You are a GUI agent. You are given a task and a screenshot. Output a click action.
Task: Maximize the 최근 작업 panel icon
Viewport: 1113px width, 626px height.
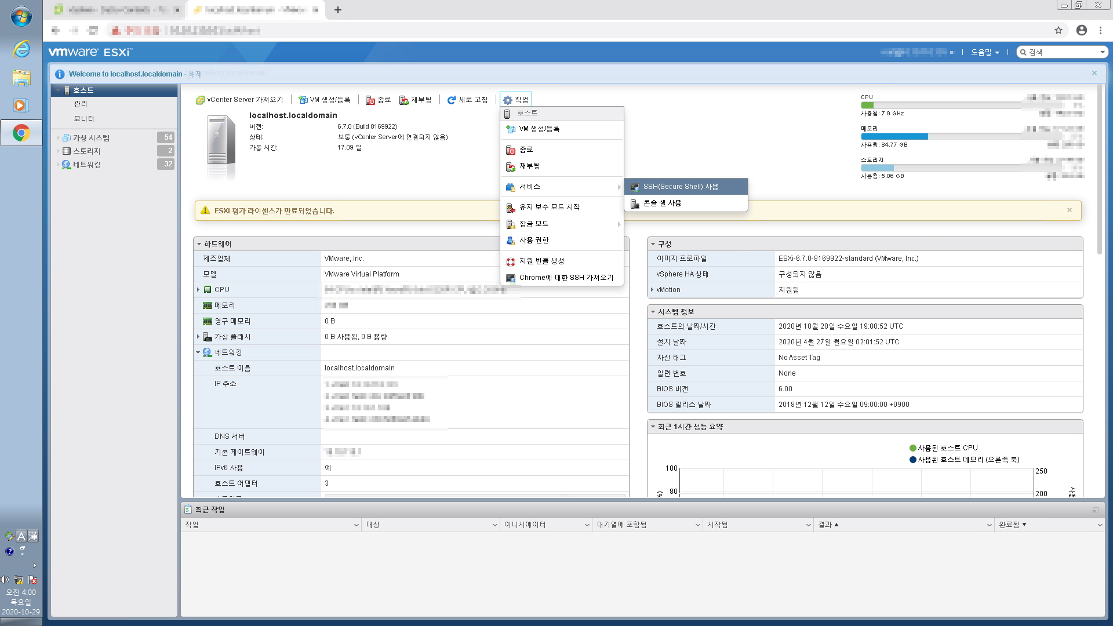1096,510
